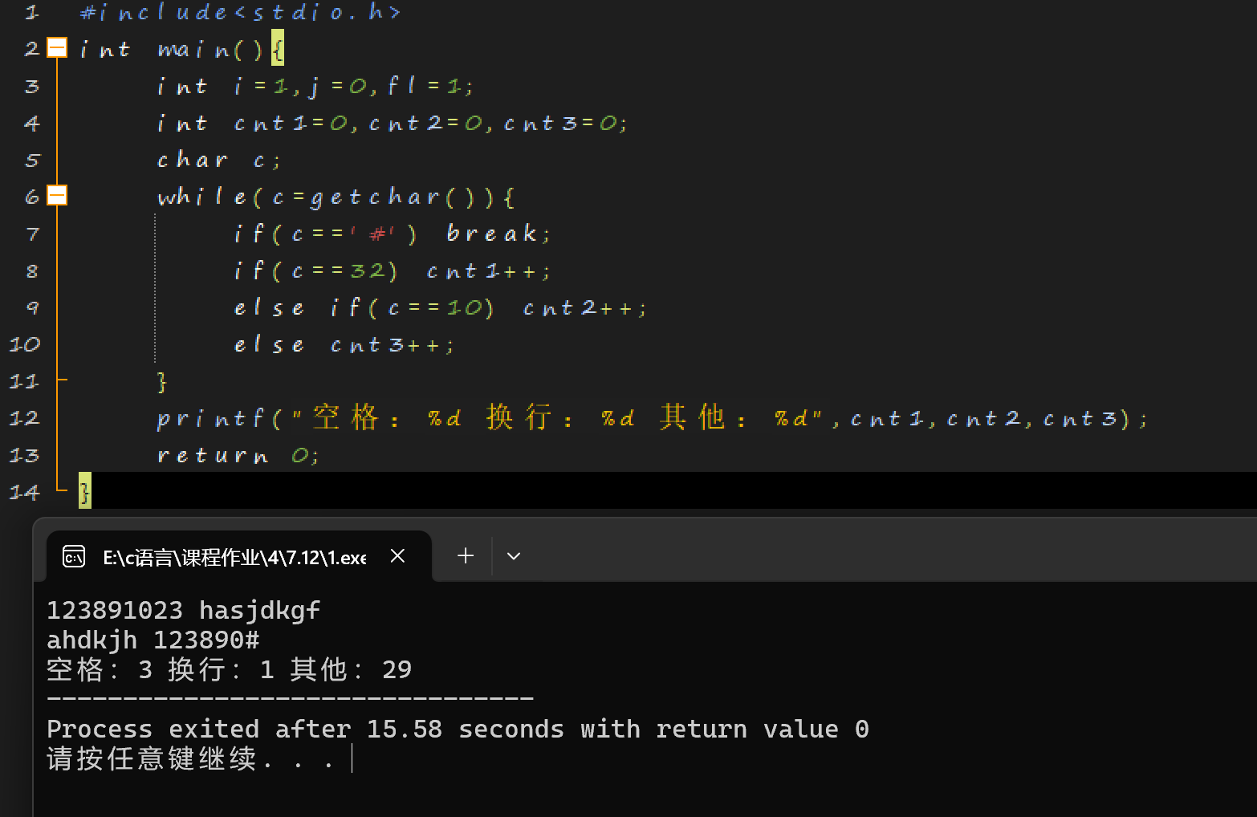Click the 'return 0;' statement

point(238,456)
